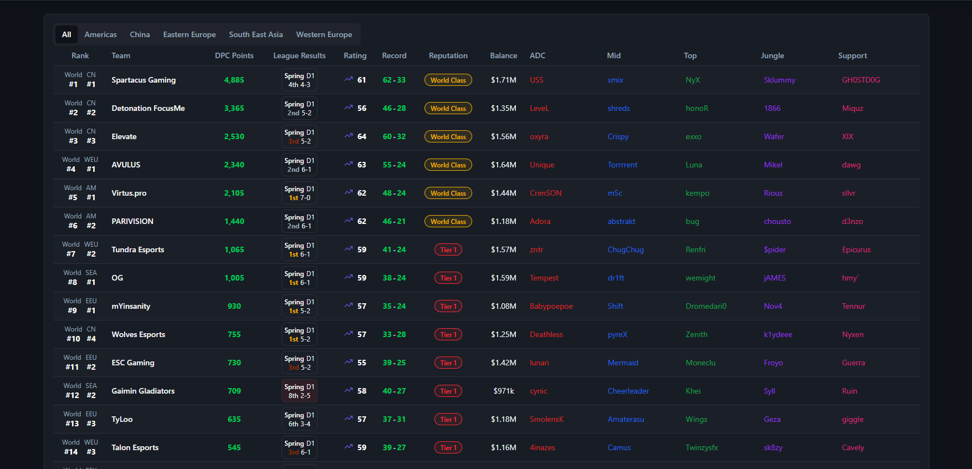Select the China region tab

(140, 34)
